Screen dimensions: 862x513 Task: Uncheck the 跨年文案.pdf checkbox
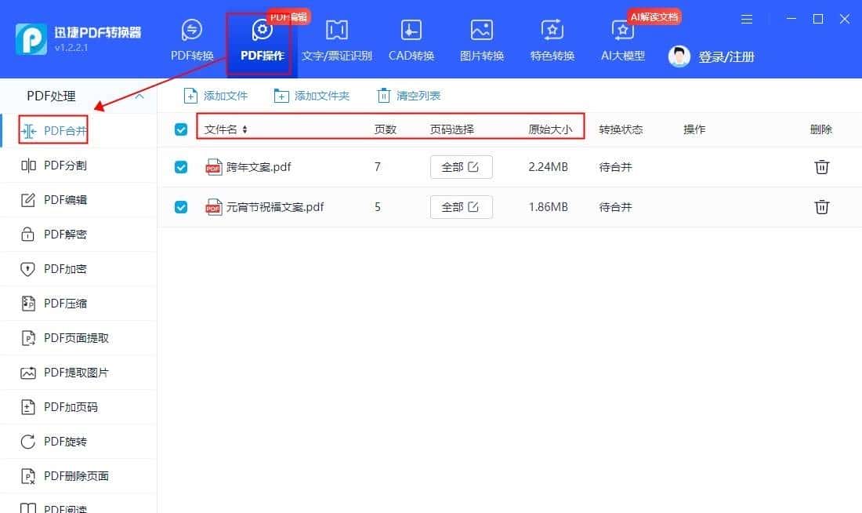click(x=181, y=166)
